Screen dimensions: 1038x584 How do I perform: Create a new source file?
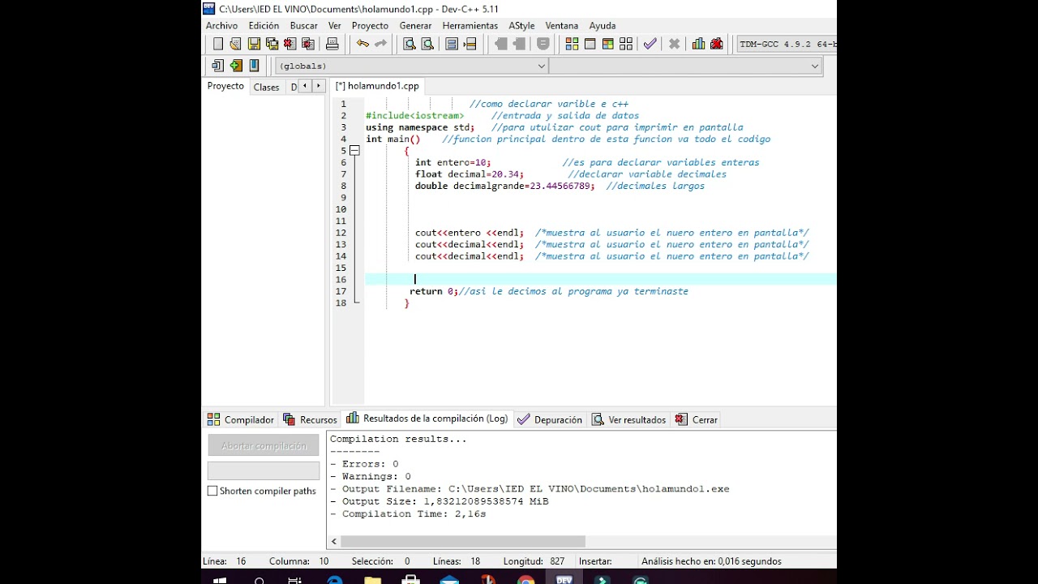[x=217, y=44]
